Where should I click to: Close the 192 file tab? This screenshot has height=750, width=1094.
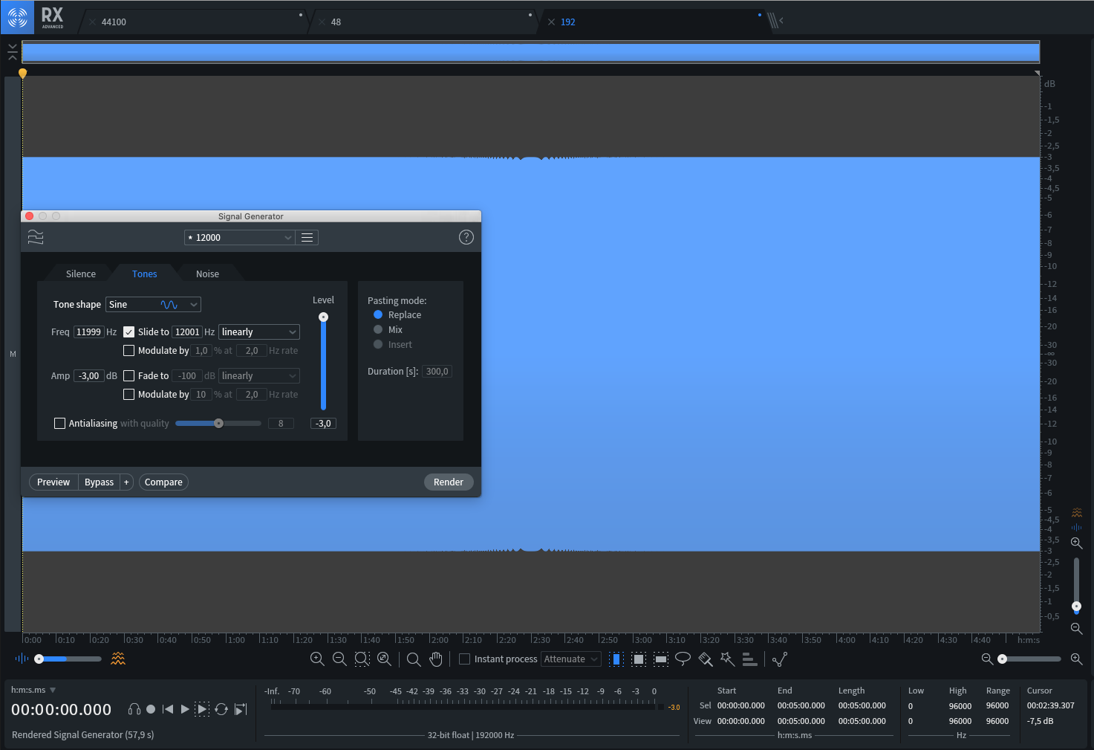click(551, 22)
